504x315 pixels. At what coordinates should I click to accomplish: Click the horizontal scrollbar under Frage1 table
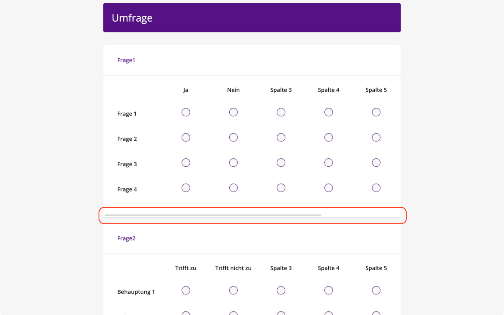213,215
